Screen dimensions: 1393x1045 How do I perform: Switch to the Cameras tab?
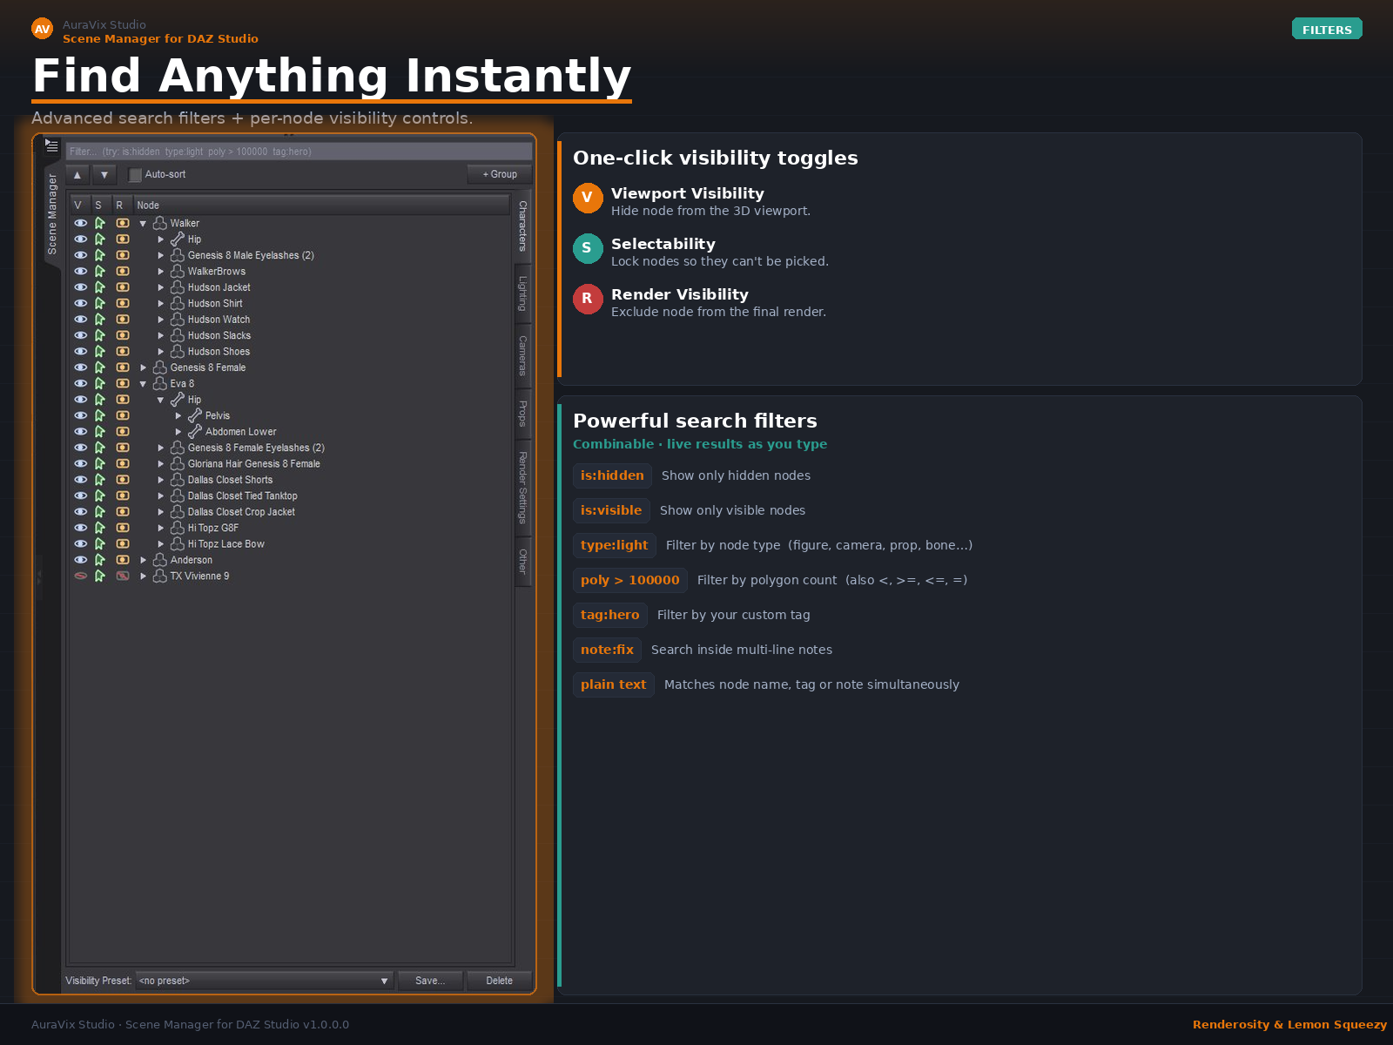point(522,355)
